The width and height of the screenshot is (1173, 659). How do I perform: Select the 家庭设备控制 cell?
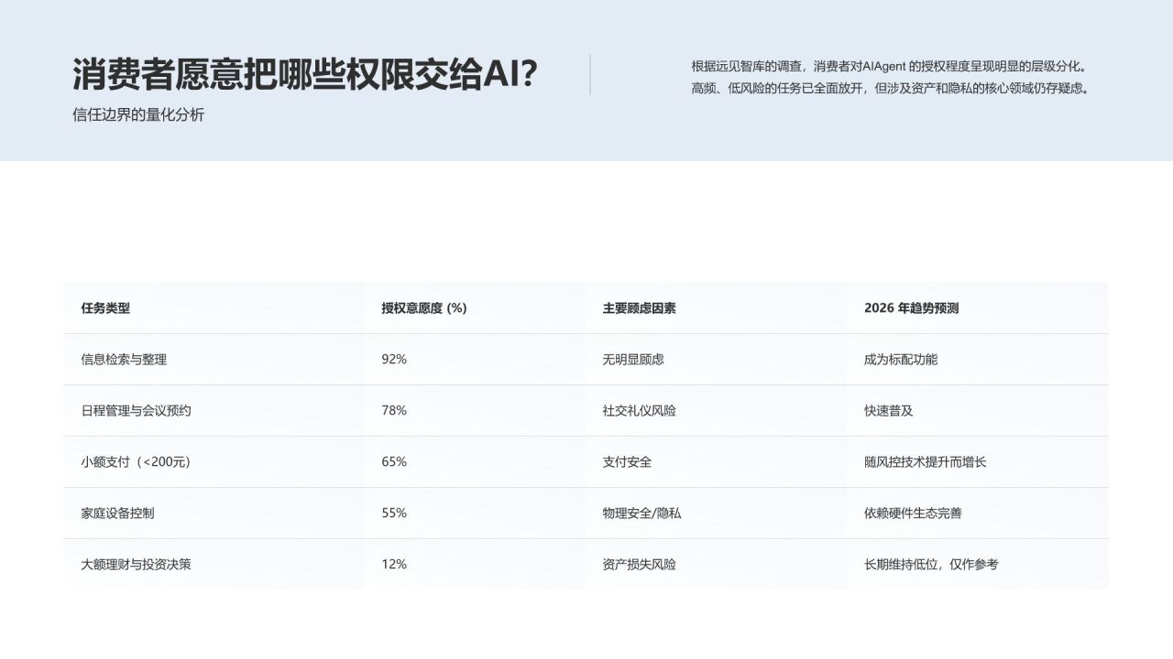214,513
